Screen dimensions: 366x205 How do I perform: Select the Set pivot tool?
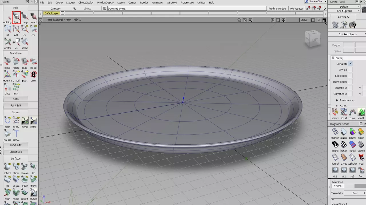pyautogui.click(x=25, y=75)
